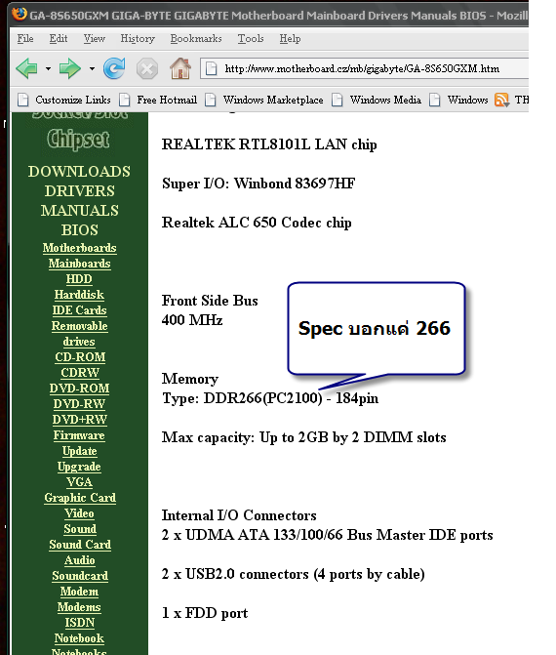Open the Bookmarks menu
Viewport: 556px width, 655px height.
(x=196, y=38)
